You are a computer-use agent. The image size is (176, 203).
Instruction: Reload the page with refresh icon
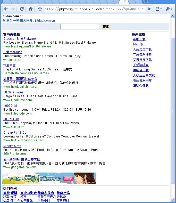click(22, 9)
